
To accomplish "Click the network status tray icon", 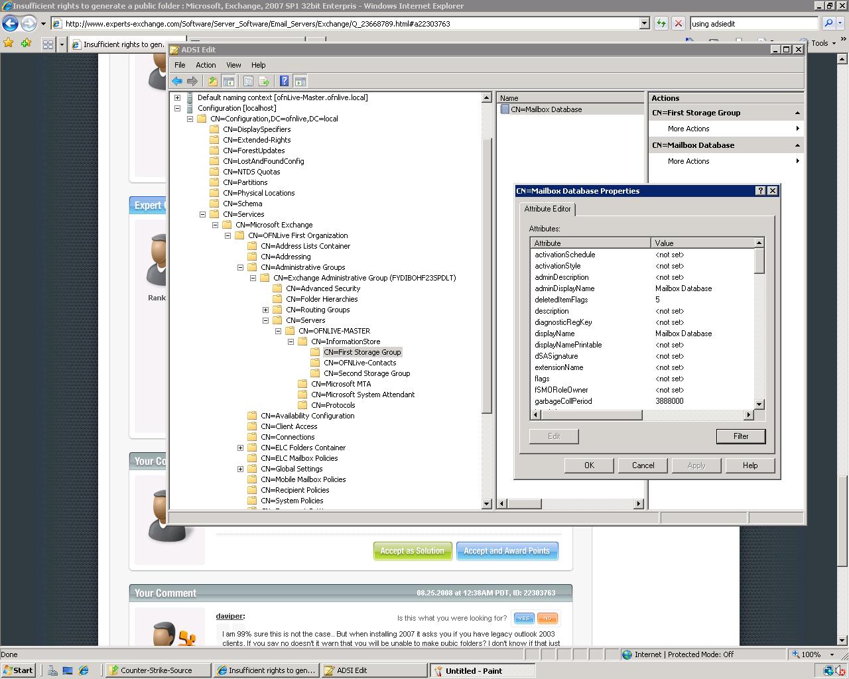I will [829, 670].
